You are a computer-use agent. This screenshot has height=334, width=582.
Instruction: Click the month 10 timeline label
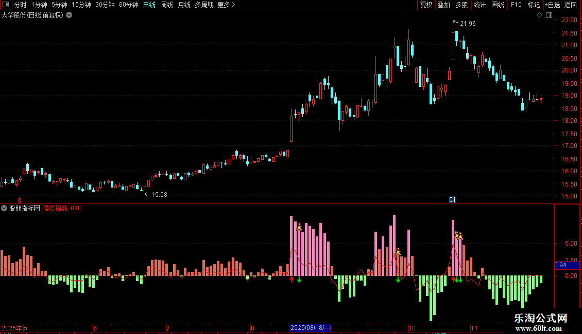pos(412,328)
